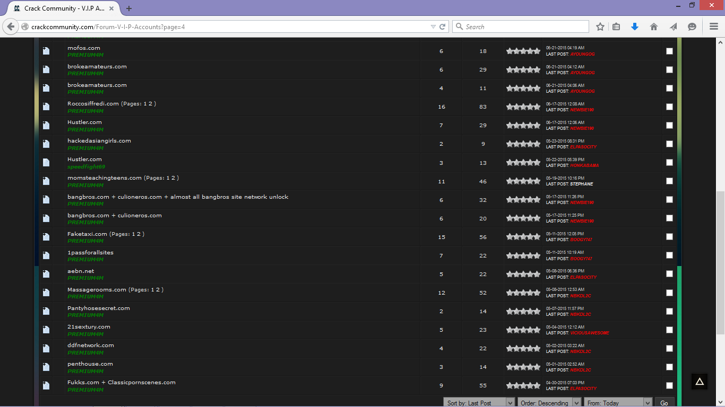Click the site identity globe icon
The image size is (725, 407).
tap(24, 26)
